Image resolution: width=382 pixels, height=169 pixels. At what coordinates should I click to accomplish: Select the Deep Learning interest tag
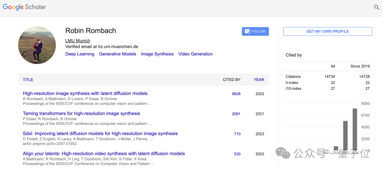click(80, 54)
